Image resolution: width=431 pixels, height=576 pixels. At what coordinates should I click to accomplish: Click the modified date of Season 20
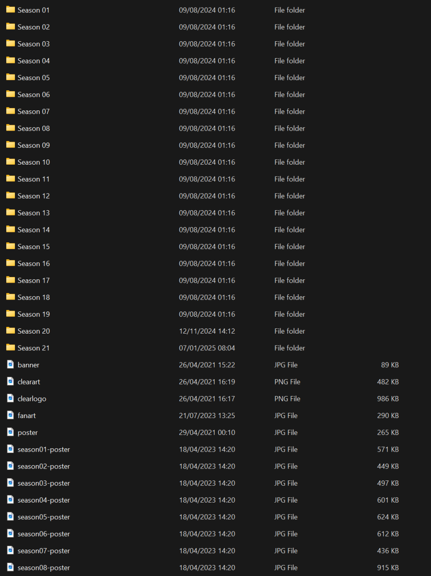point(207,331)
